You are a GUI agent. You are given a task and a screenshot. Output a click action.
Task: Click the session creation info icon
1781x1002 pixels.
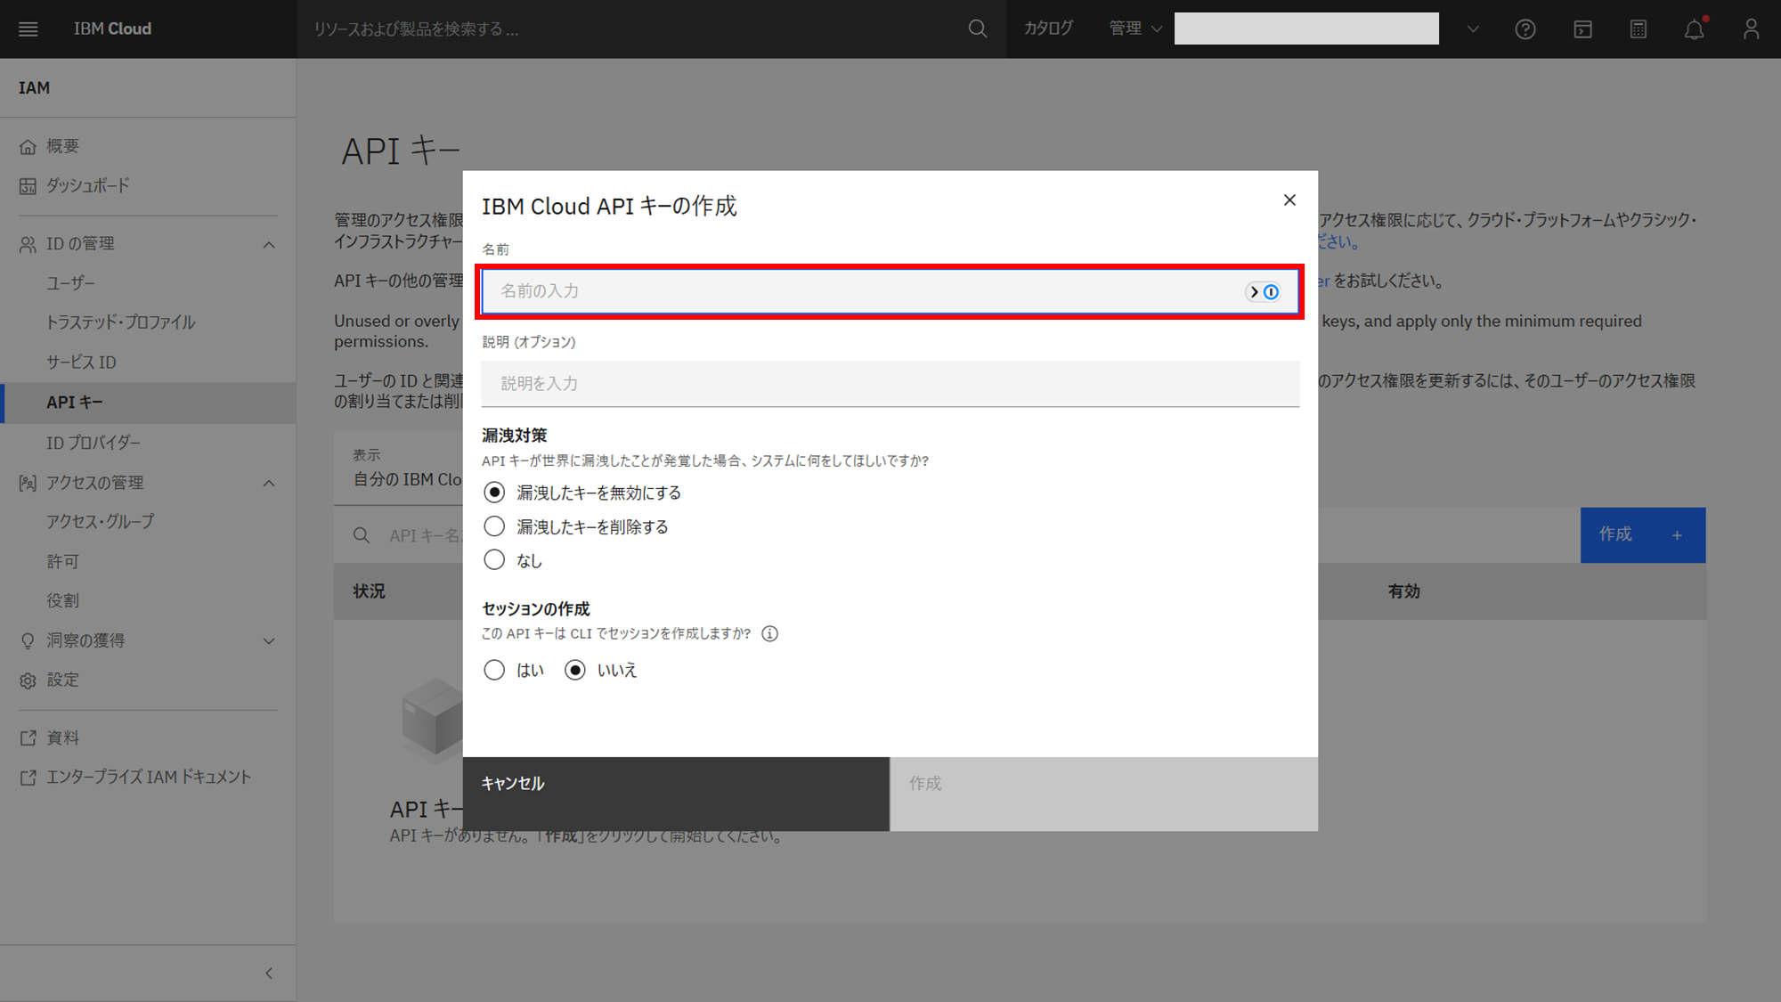[x=769, y=633]
